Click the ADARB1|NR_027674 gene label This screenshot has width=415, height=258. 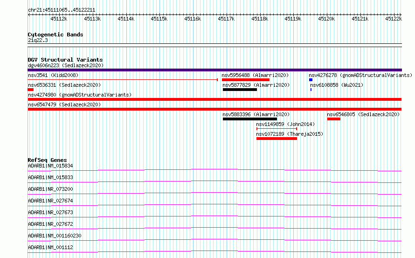pyautogui.click(x=50, y=201)
